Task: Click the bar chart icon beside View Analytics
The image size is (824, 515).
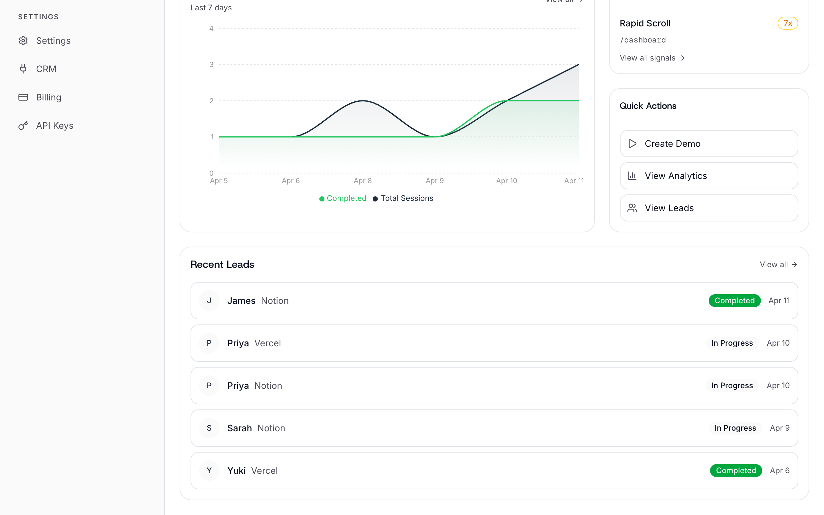Action: 632,176
